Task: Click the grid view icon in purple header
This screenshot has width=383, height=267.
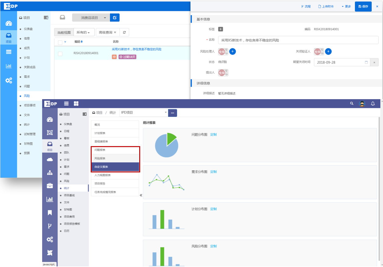Action: [76, 104]
